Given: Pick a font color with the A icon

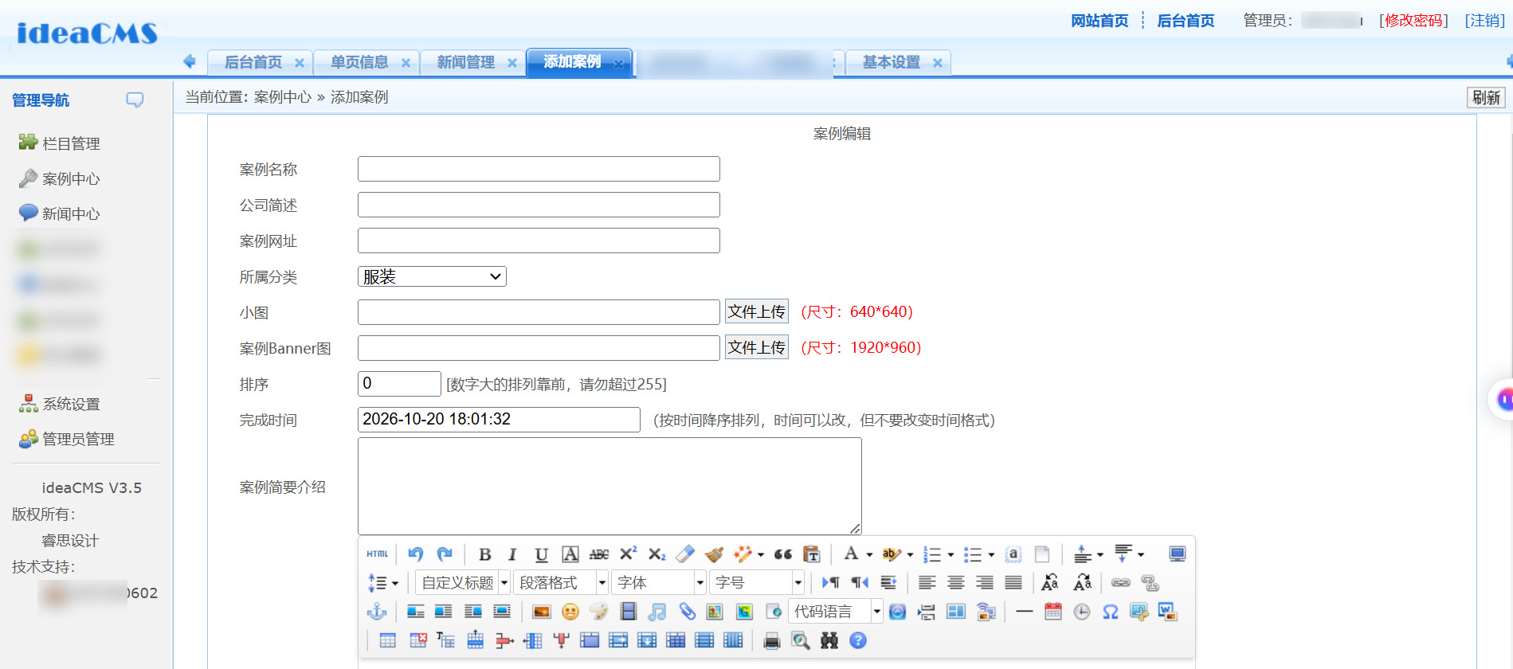Looking at the screenshot, I should pos(851,554).
